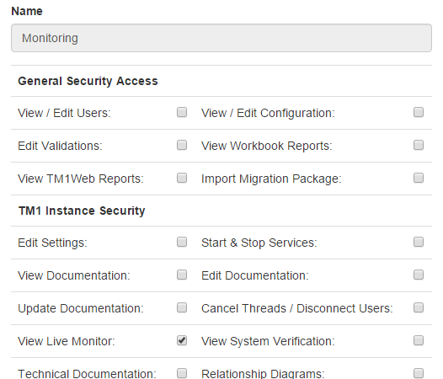
Task: Check the View Documentation box
Action: point(182,275)
